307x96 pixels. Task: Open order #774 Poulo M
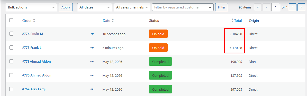tap(32, 34)
